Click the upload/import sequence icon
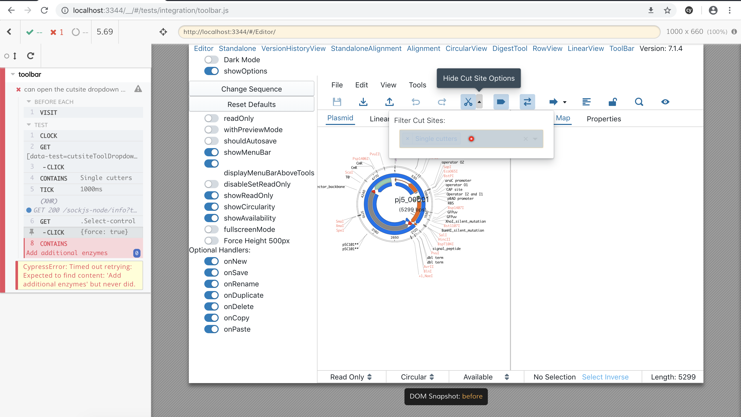 [389, 102]
